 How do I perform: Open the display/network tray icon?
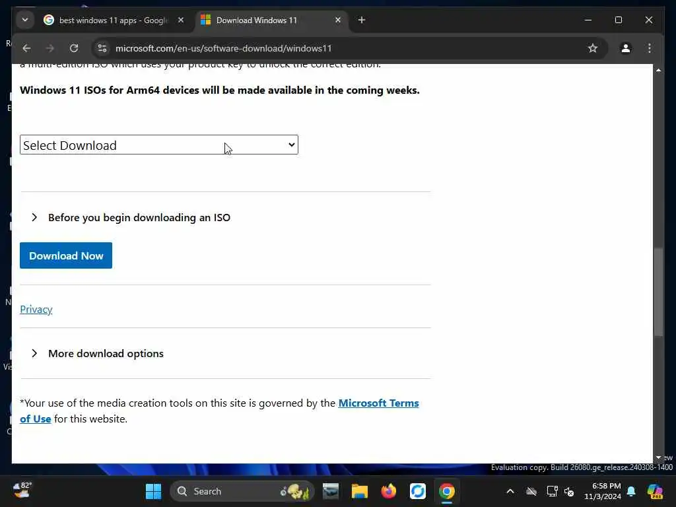552,491
